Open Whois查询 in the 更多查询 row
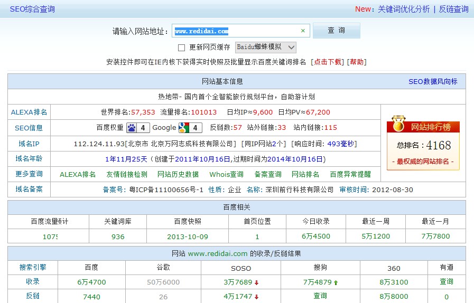 [x=226, y=174]
